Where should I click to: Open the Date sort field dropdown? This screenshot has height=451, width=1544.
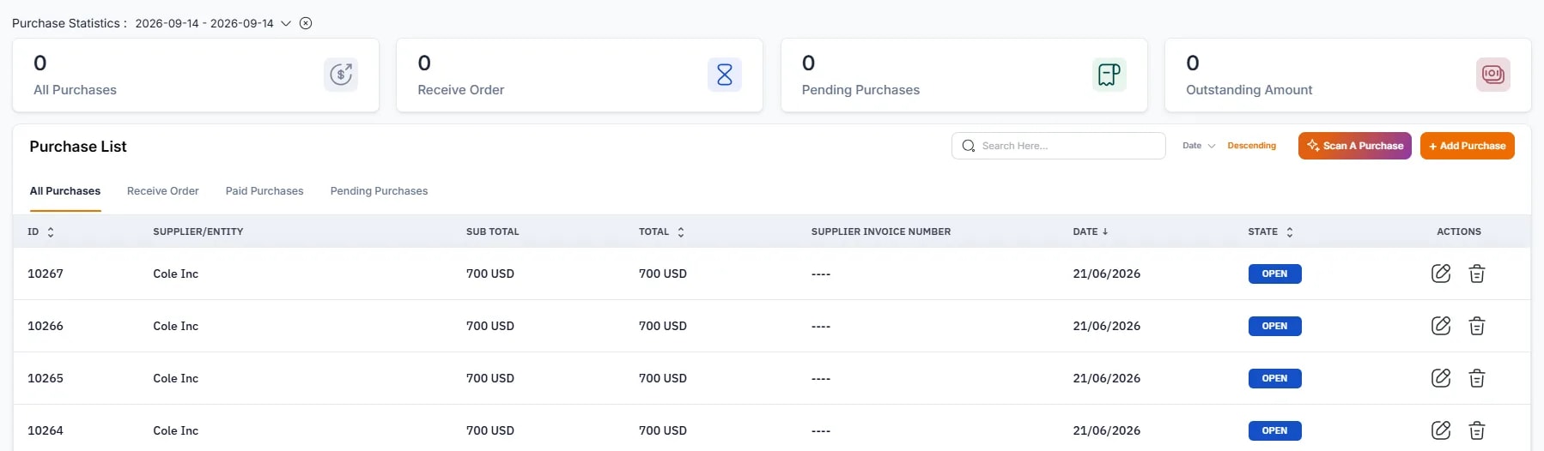click(1199, 146)
